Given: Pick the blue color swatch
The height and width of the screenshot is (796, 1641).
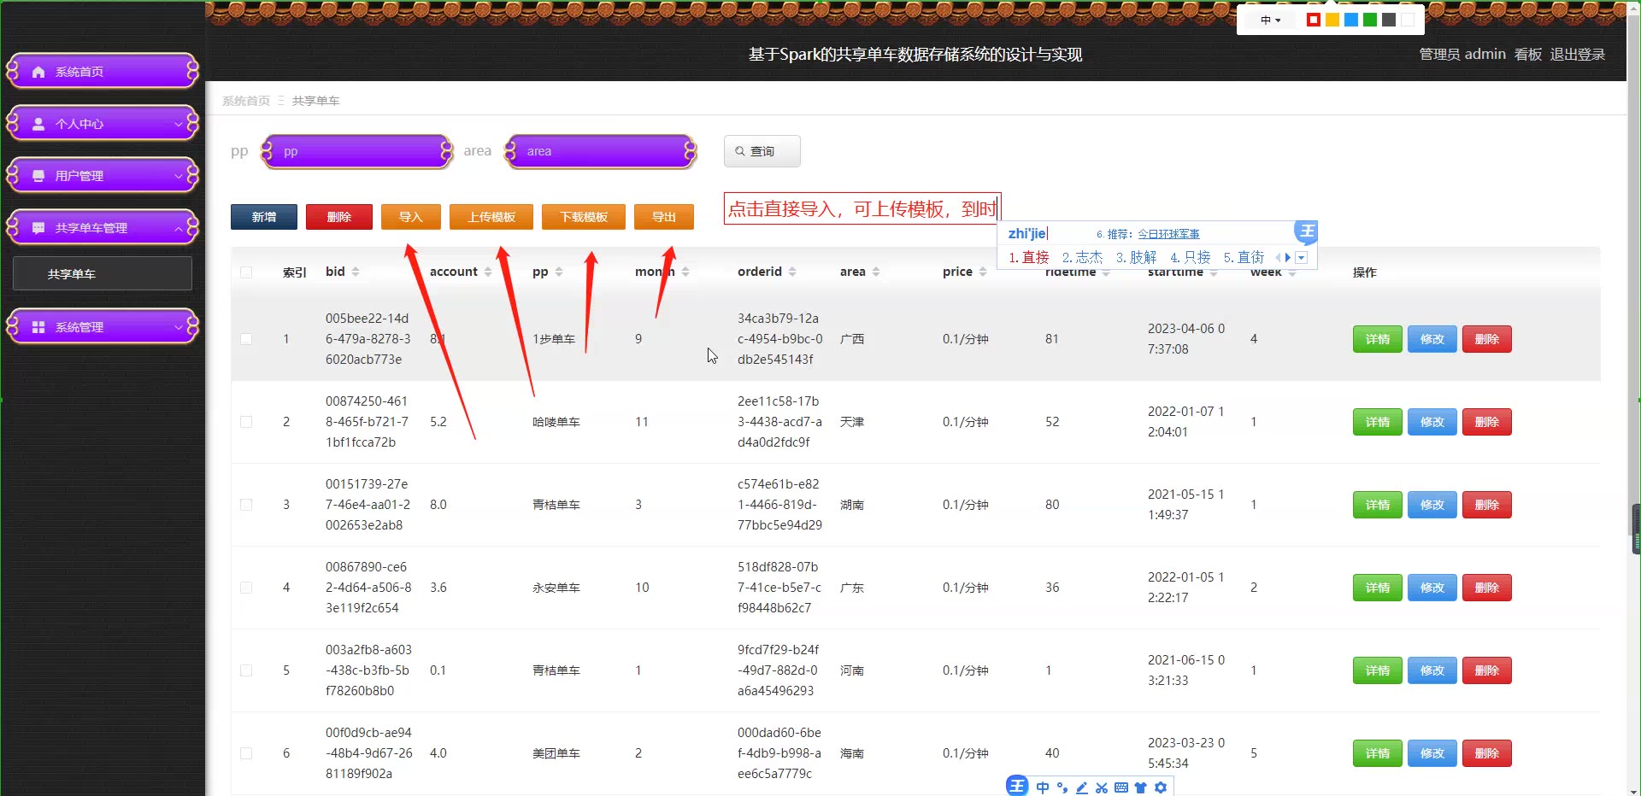Looking at the screenshot, I should coord(1351,20).
